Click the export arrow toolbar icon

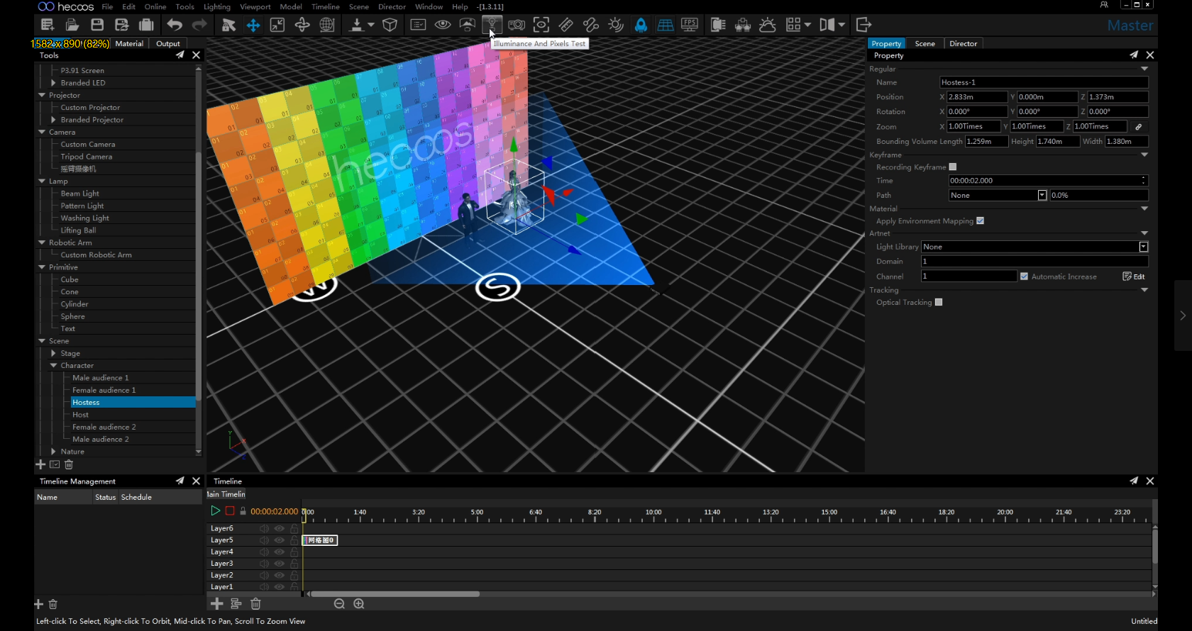863,25
